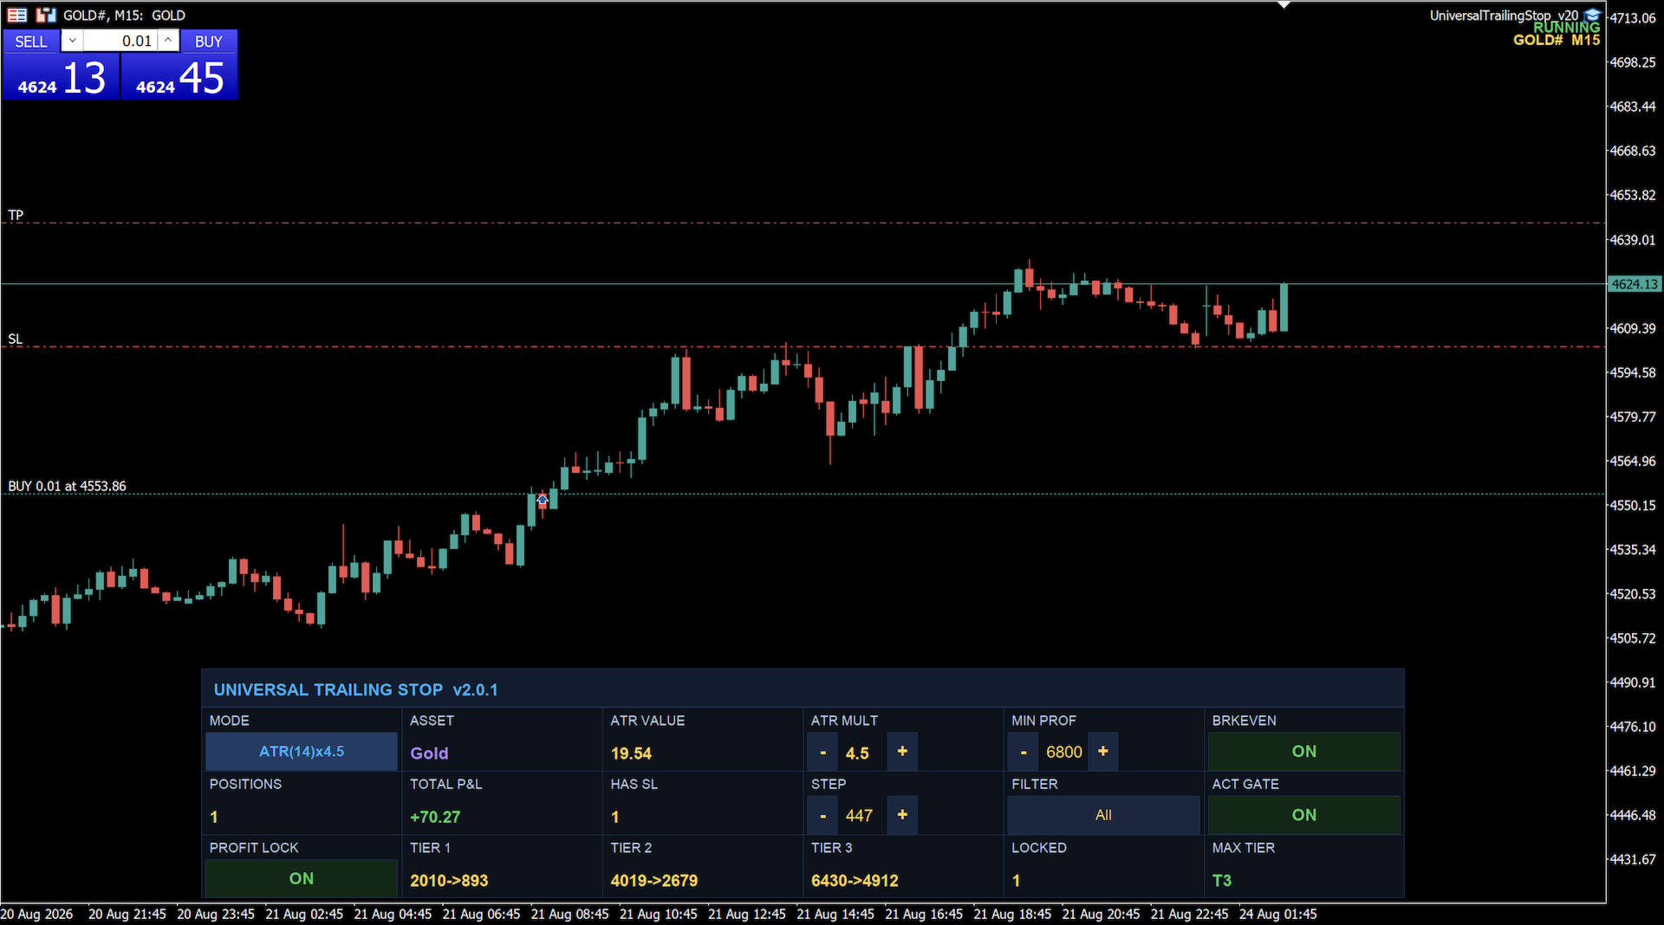Toggle the ACT GATE ON switch
The height and width of the screenshot is (925, 1664).
(x=1303, y=815)
